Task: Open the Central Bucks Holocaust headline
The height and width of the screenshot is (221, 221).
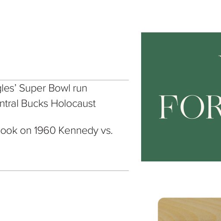Action: click(48, 104)
